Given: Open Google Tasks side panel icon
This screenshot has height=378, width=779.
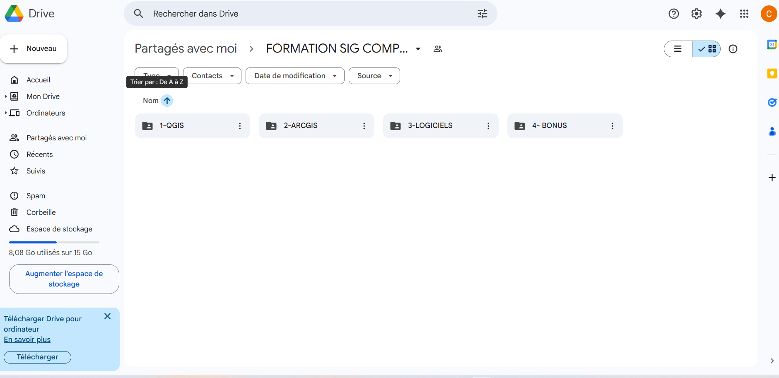Looking at the screenshot, I should (772, 102).
